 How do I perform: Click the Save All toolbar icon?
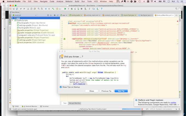(14, 9)
